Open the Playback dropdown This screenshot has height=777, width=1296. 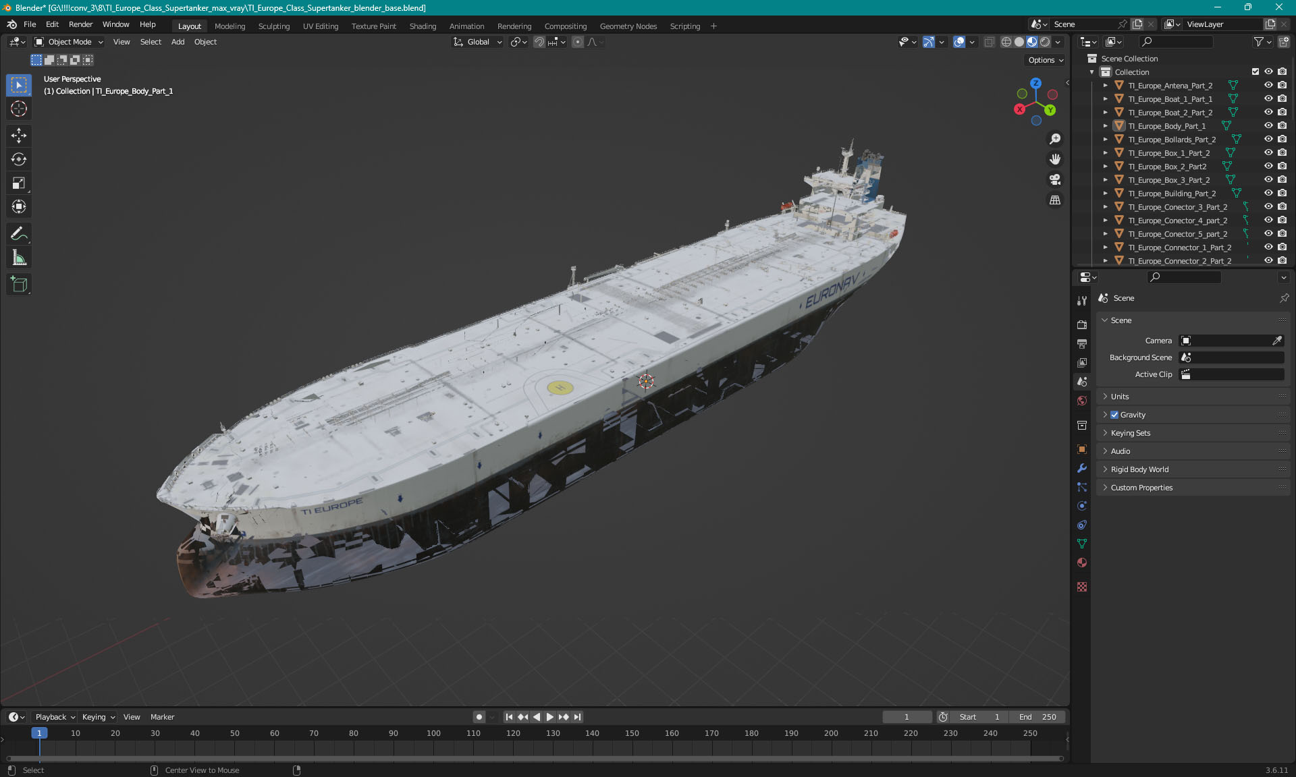coord(55,717)
